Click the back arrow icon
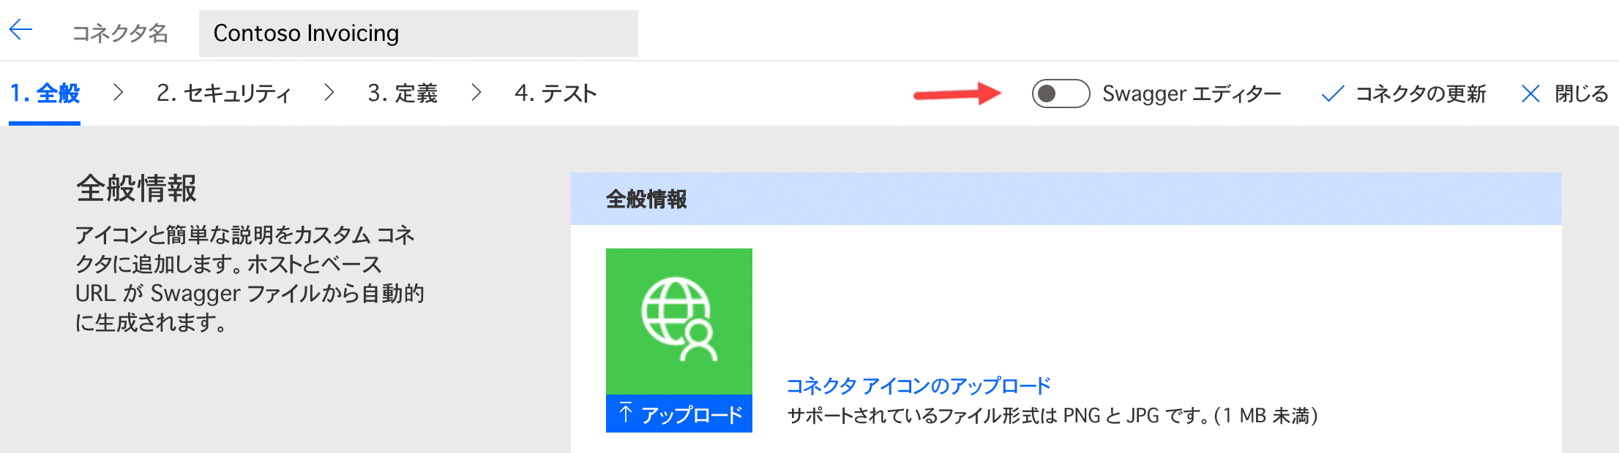This screenshot has height=453, width=1619. pyautogui.click(x=20, y=30)
